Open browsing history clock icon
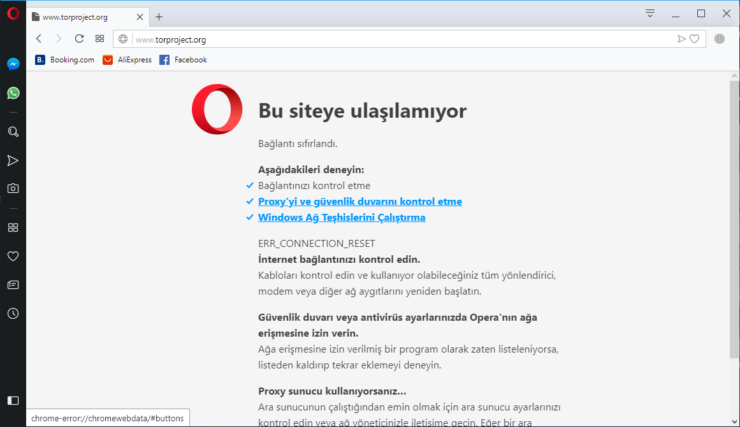Viewport: 740px width, 427px height. 13,313
